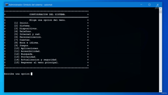168x95 pixels.
Task: Click menu line '[10] Aplicaciones.'
Action: [x=27, y=48]
